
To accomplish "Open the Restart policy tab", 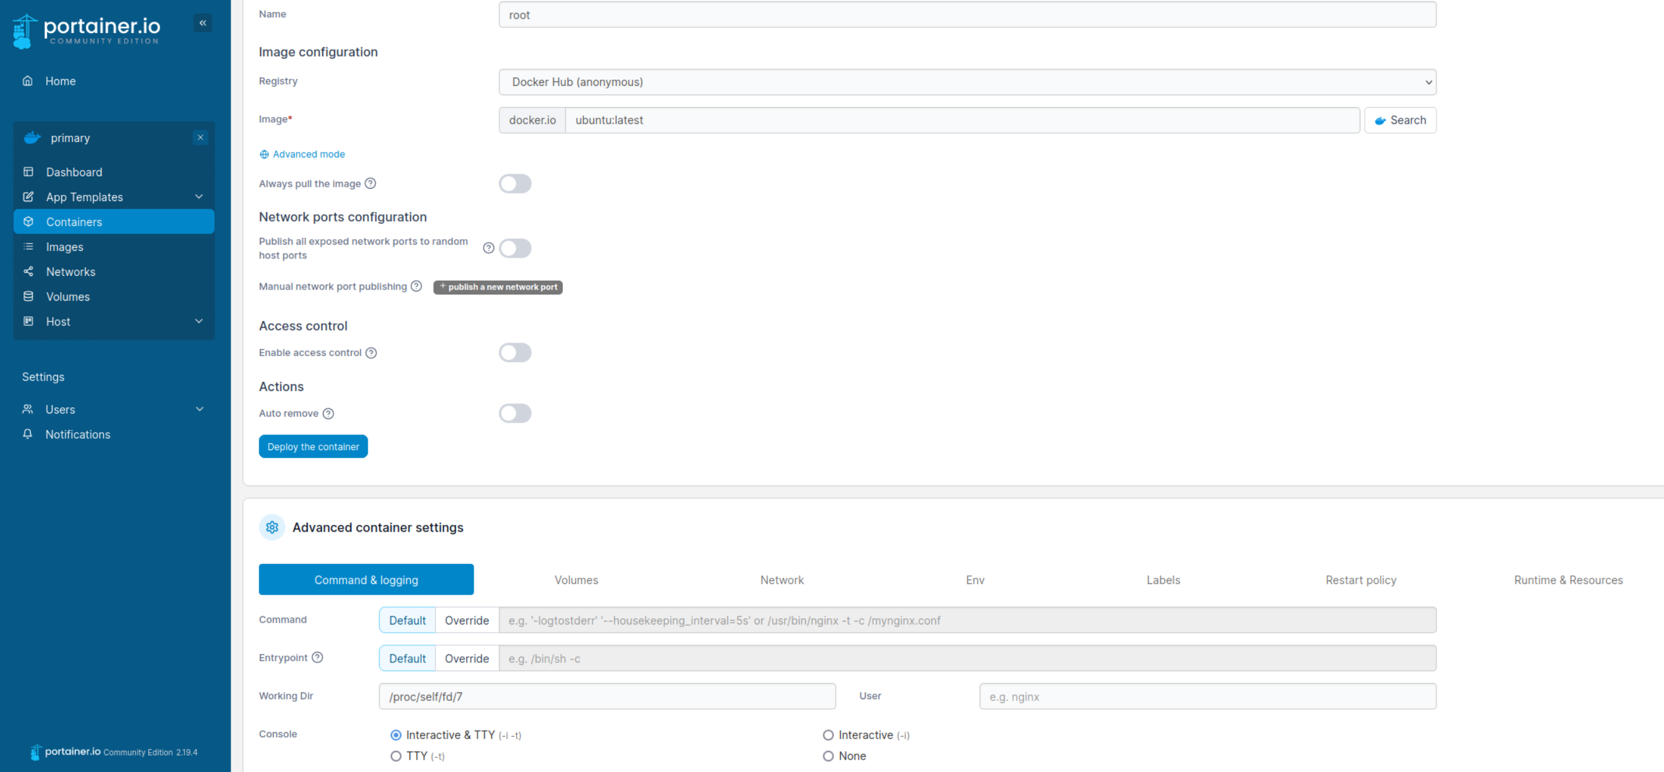I will (x=1360, y=580).
